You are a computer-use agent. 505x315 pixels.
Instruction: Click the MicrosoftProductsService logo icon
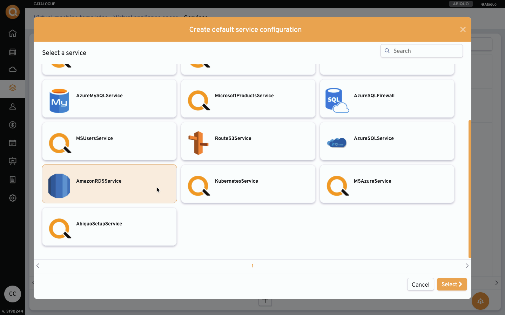click(199, 100)
